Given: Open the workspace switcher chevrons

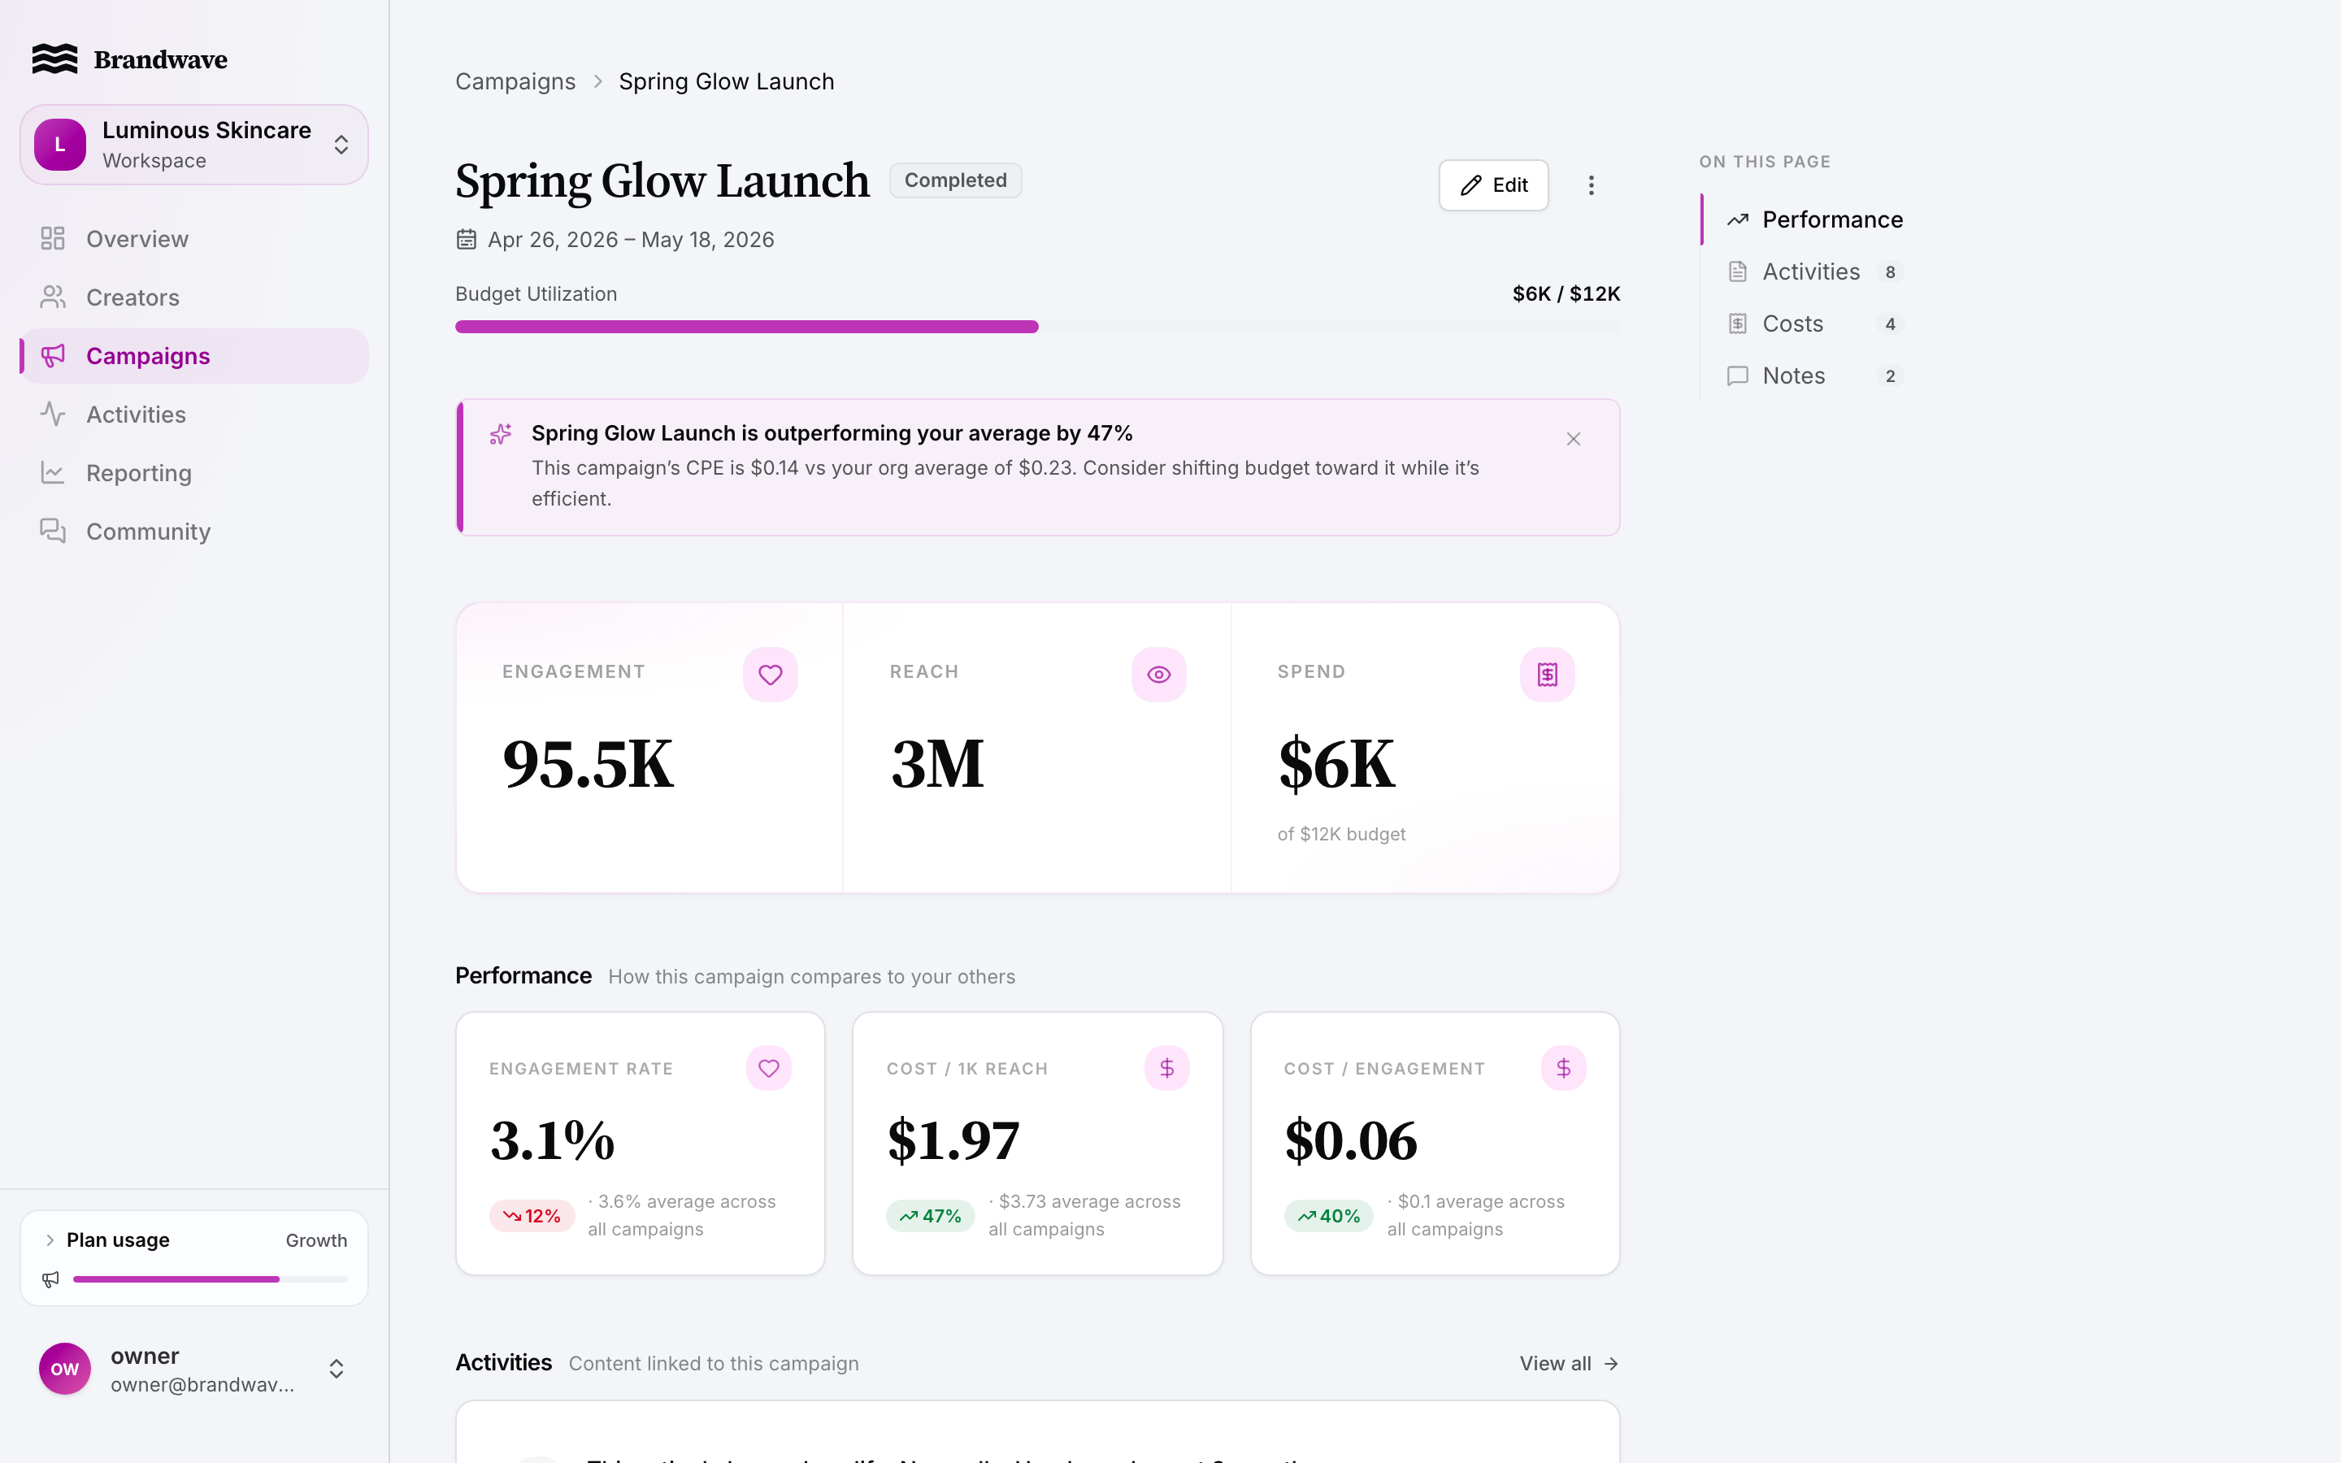Looking at the screenshot, I should [x=341, y=144].
